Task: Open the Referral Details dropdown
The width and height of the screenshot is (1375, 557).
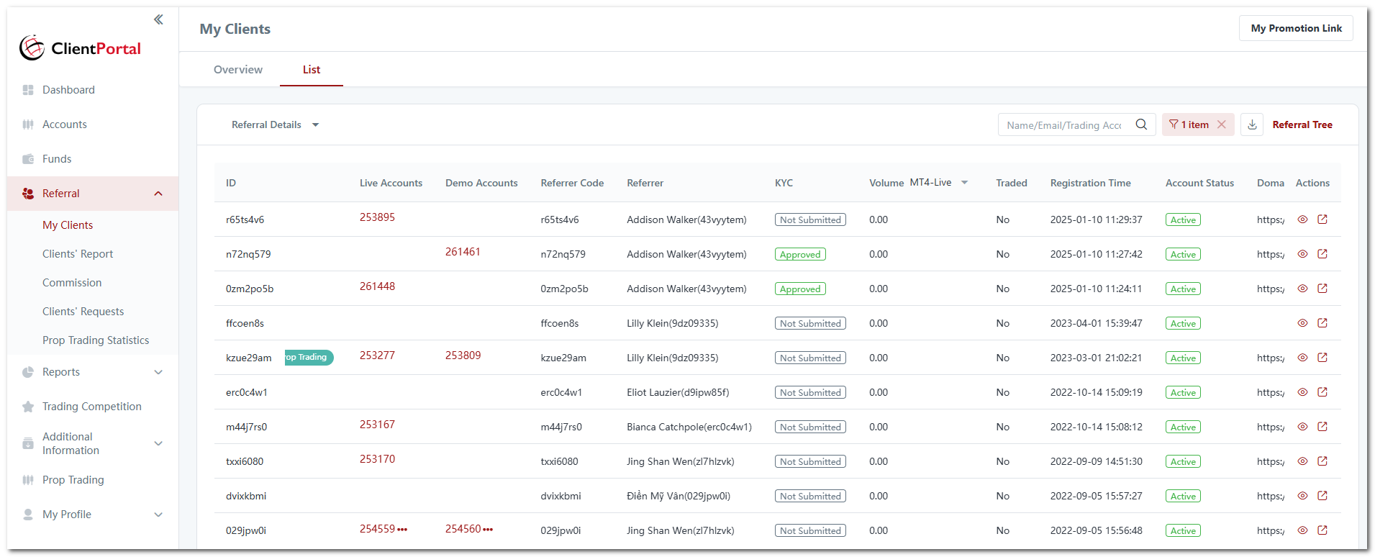Action: pyautogui.click(x=275, y=124)
